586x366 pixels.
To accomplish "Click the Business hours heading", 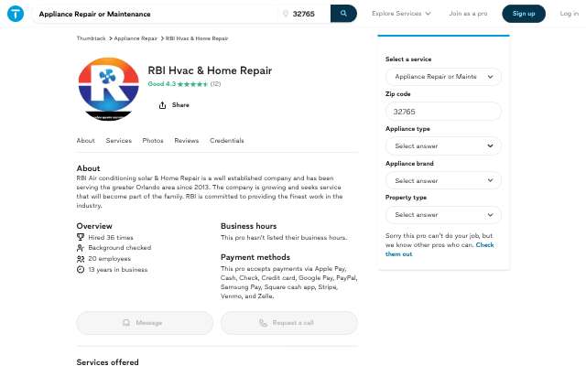I will point(248,226).
